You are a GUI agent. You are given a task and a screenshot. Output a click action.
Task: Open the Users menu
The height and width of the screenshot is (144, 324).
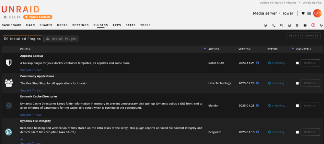pos(63,25)
